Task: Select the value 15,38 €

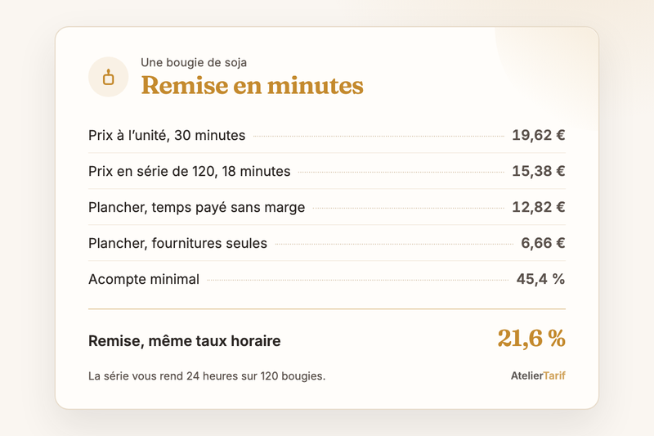Action: coord(539,171)
